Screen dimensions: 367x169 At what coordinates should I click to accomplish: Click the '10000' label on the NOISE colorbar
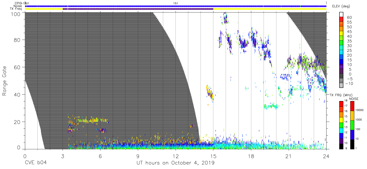(x=360, y=111)
